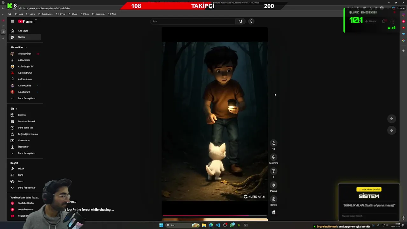Open the Aras Karafil subscription
407x229 pixels.
point(25,92)
